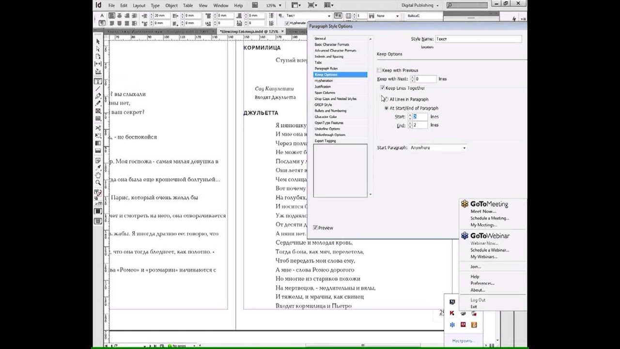This screenshot has height=349, width=620.
Task: Click Log Out in GoToMeeting menu
Action: pos(478,300)
